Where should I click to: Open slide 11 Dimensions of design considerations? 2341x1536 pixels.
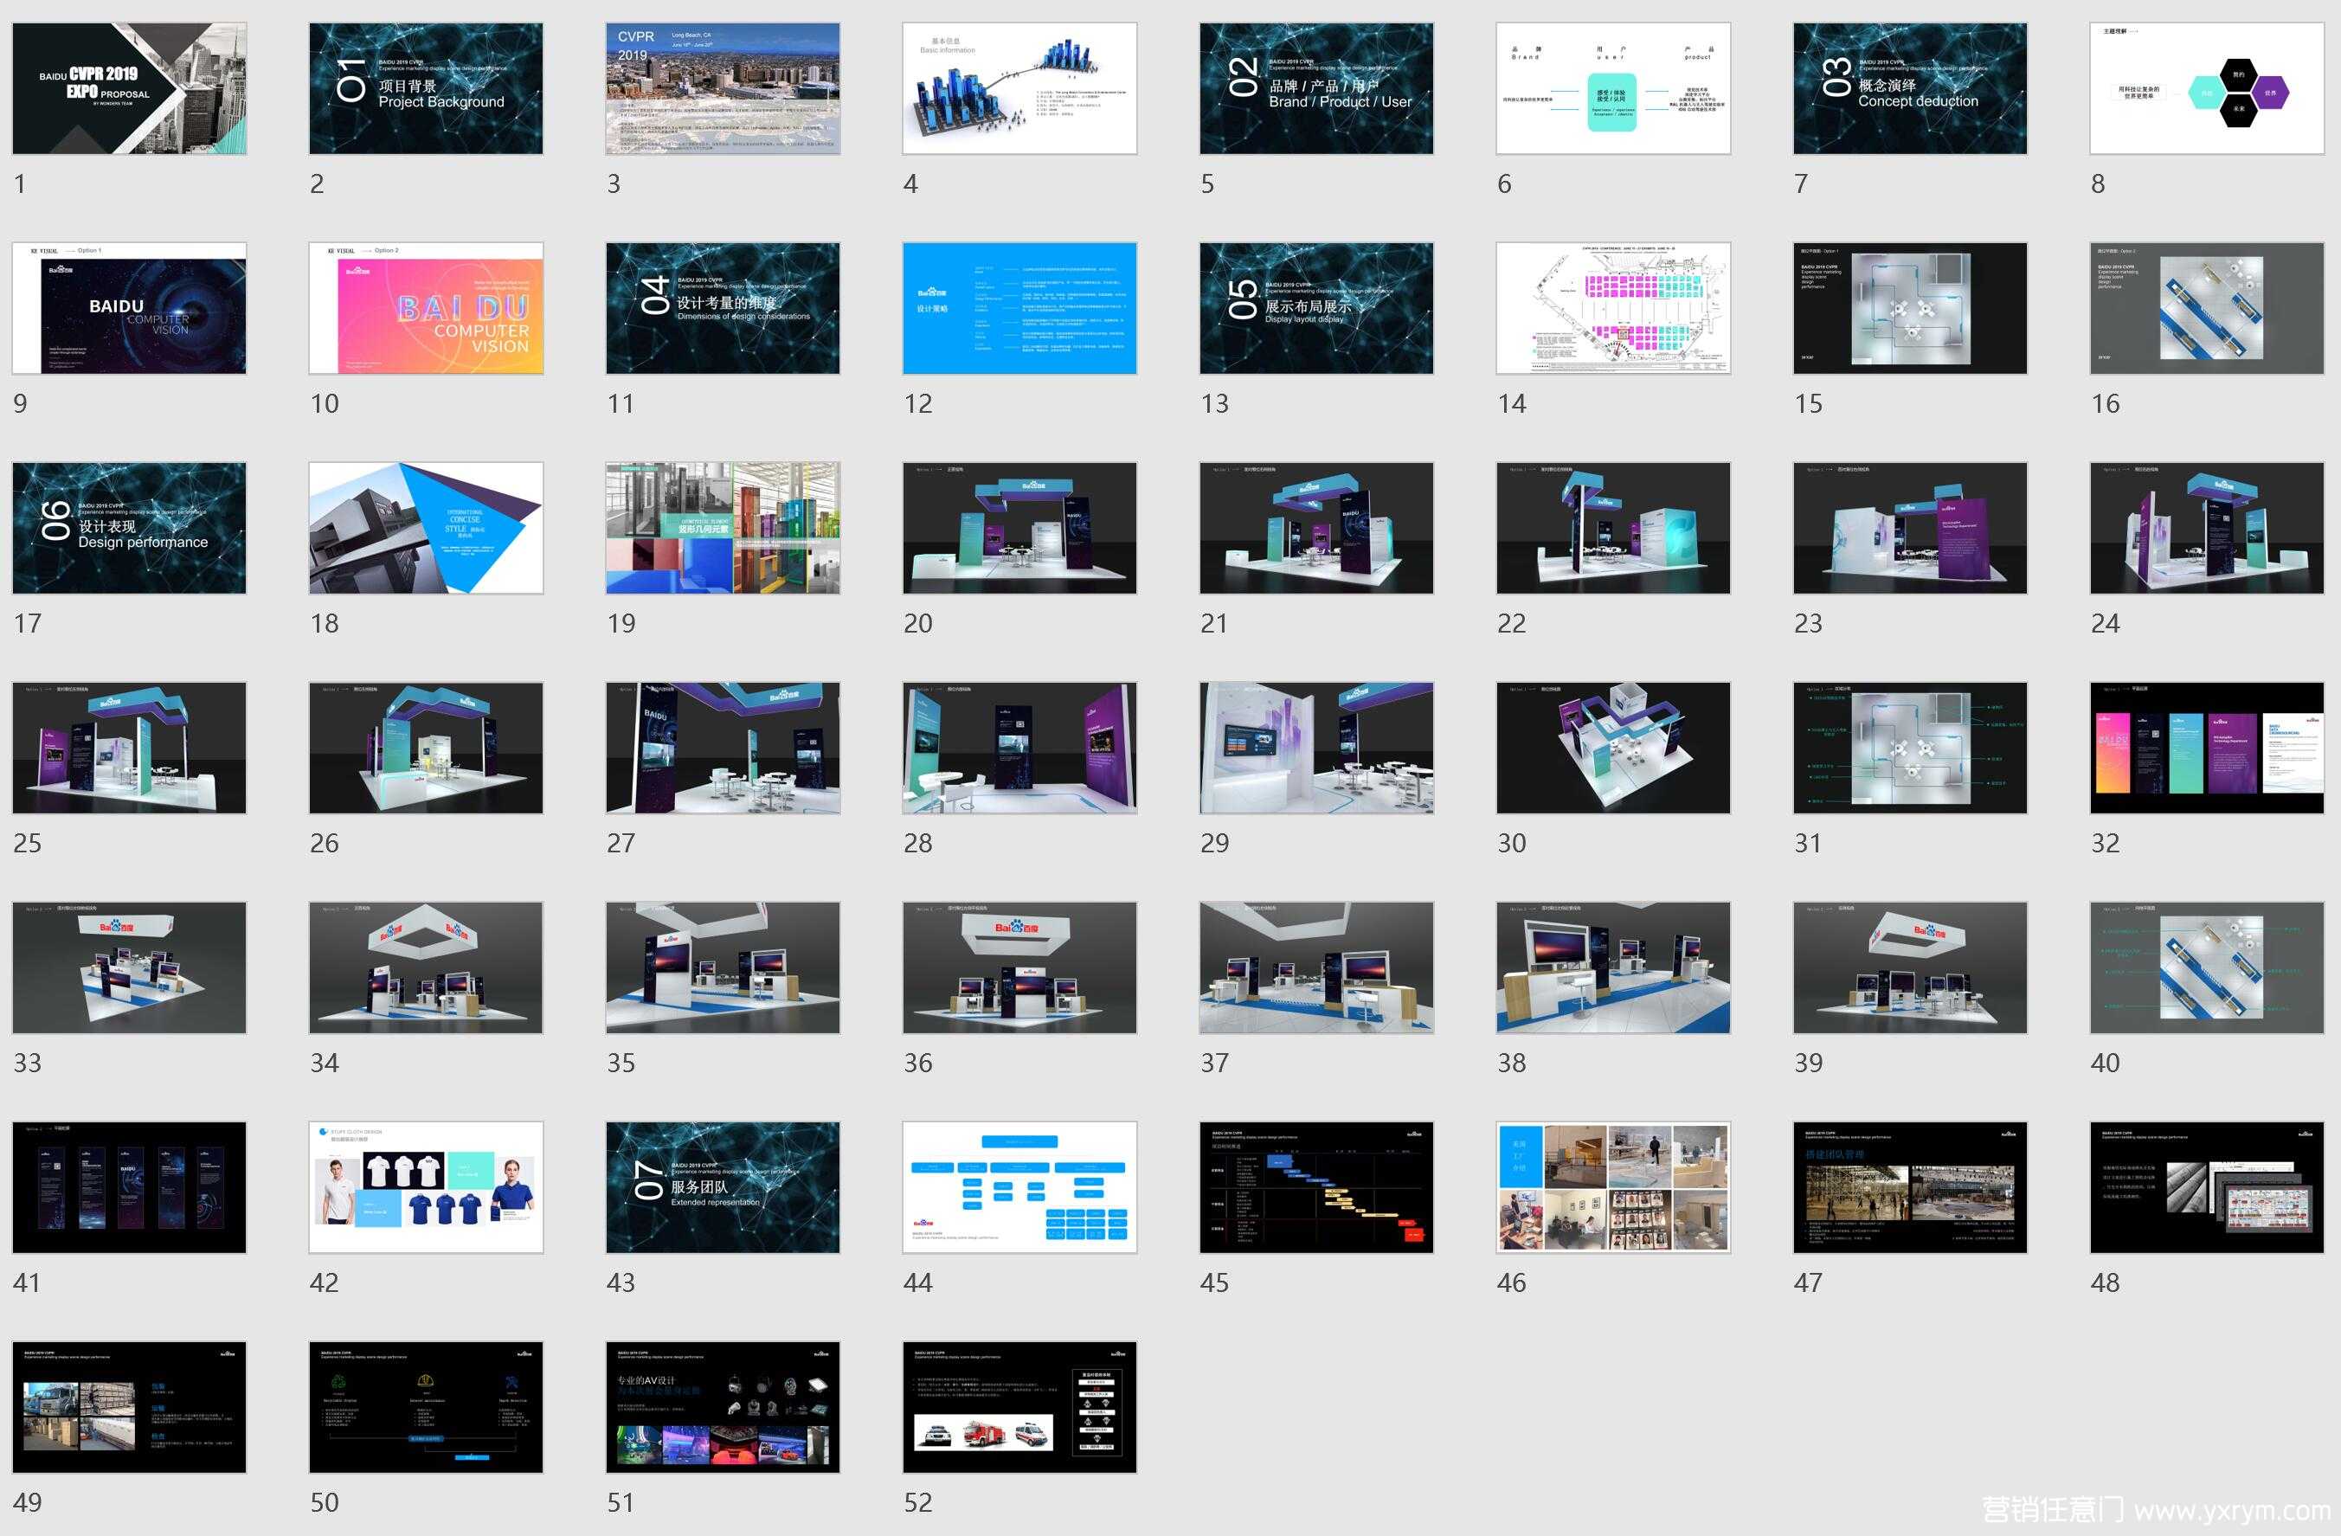point(723,308)
